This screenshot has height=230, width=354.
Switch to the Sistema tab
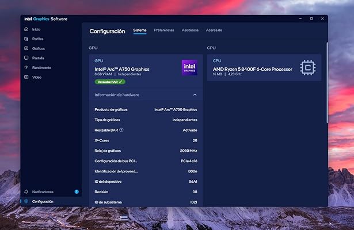(x=140, y=30)
